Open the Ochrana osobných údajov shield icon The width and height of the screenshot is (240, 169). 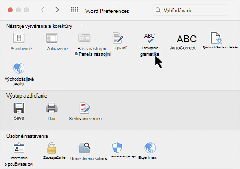click(x=117, y=148)
